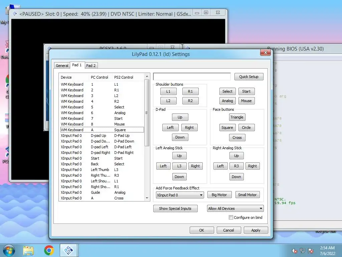Add Small Motor feedback effect
The height and width of the screenshot is (257, 342).
pos(247,195)
